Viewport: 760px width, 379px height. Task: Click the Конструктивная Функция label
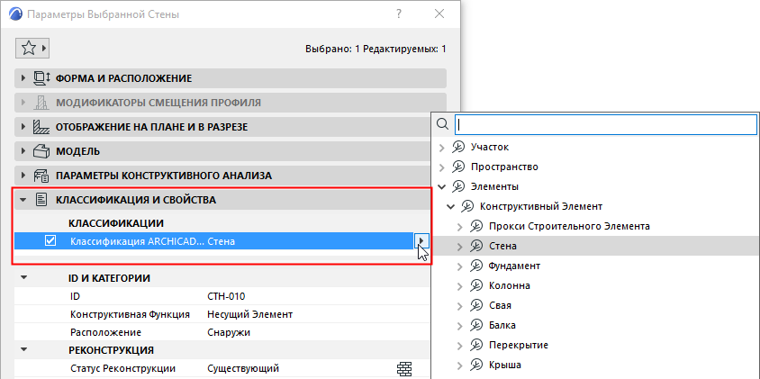[x=130, y=314]
